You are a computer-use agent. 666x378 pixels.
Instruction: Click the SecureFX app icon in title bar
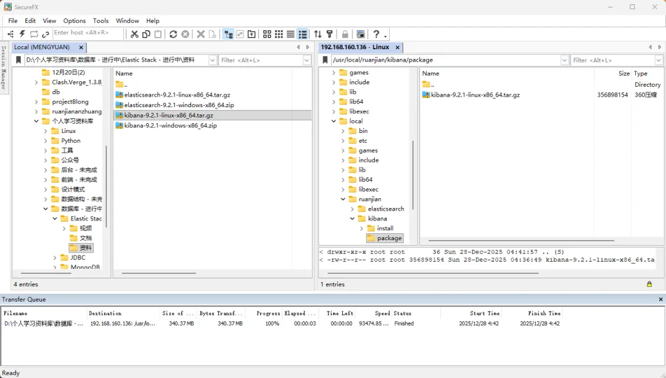tap(7, 7)
